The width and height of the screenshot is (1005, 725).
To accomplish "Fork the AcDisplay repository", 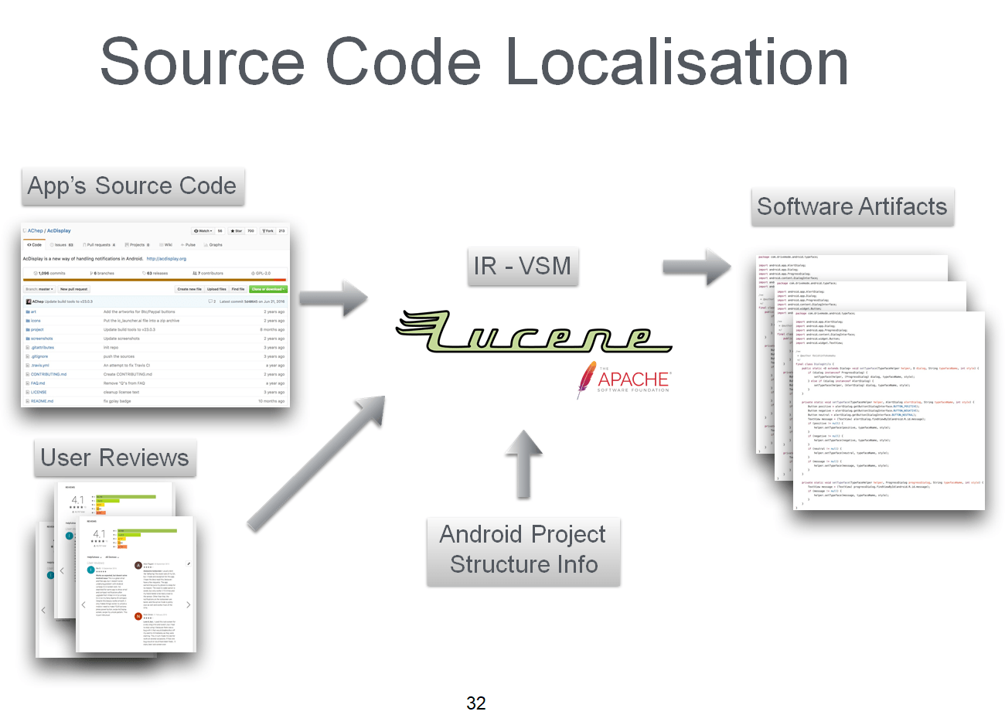I will (x=267, y=230).
